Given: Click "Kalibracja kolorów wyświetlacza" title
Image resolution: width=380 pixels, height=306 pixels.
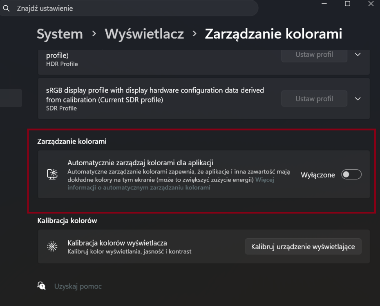Looking at the screenshot, I should 117,243.
